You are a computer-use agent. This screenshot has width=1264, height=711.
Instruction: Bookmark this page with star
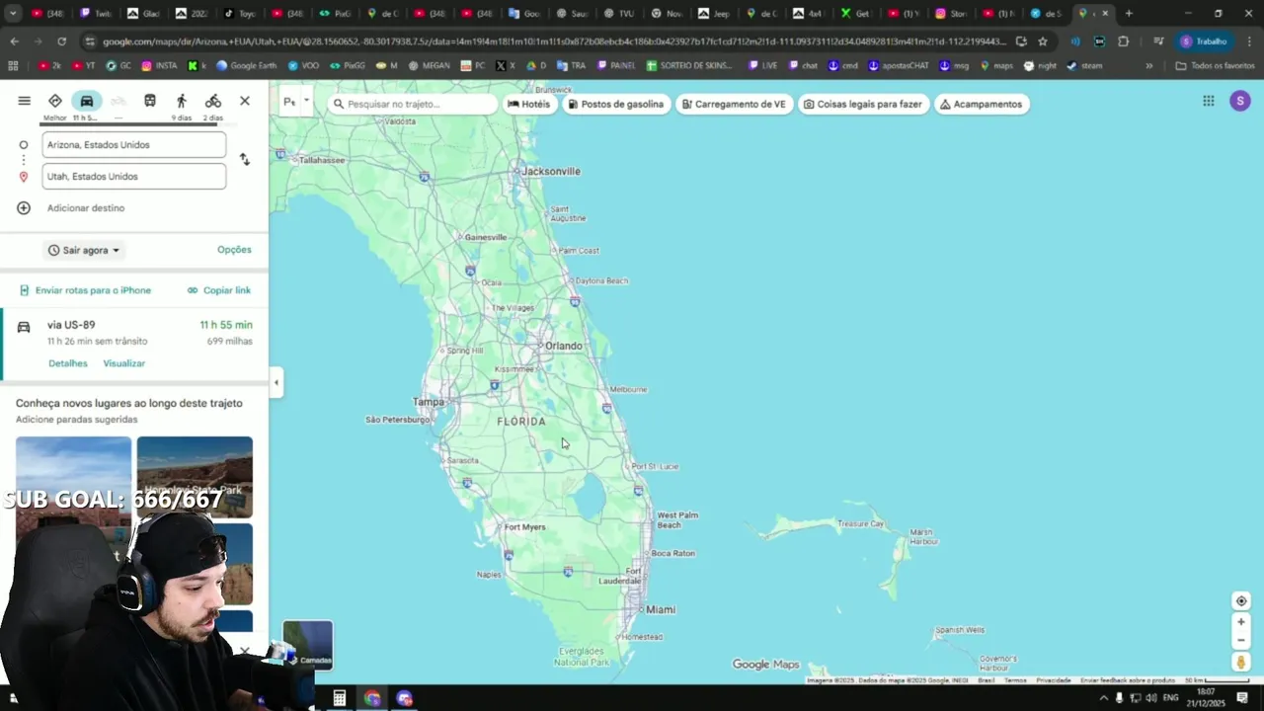[1043, 41]
